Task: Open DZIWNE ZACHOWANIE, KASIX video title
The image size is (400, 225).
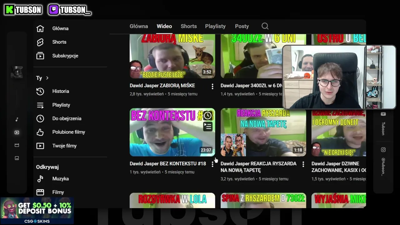Action: pos(339,167)
